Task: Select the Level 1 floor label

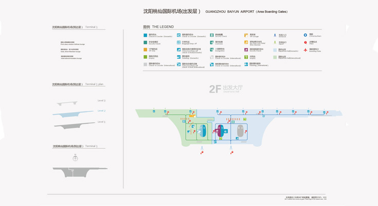Action: click(x=101, y=122)
